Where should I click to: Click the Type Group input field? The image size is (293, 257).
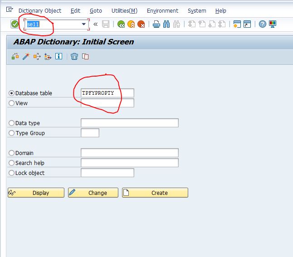coord(90,133)
